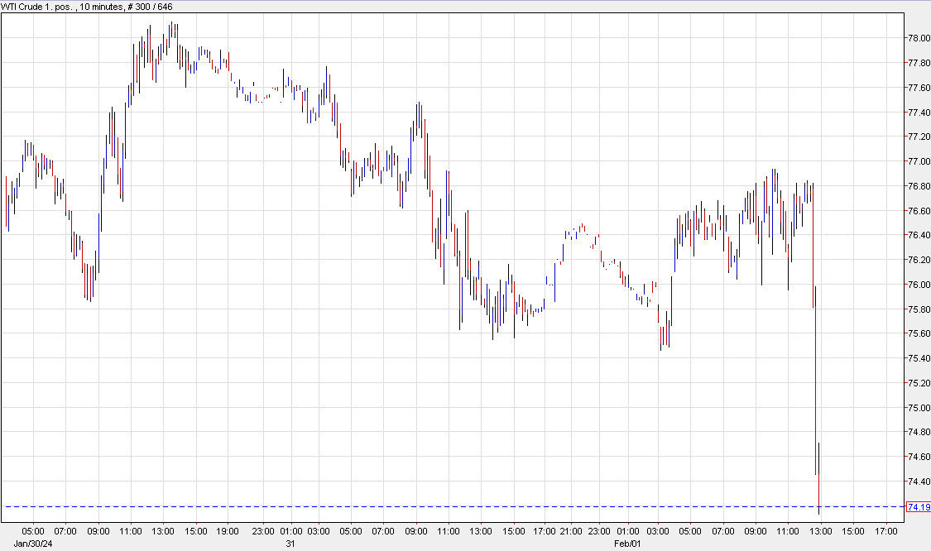This screenshot has height=551, width=931.
Task: Select the 31 date label on time axis
Action: (290, 544)
